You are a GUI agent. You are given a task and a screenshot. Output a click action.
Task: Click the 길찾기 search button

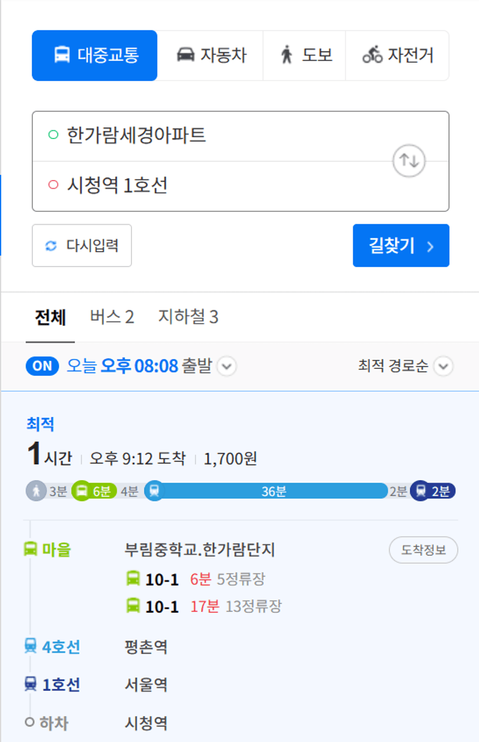pos(401,246)
